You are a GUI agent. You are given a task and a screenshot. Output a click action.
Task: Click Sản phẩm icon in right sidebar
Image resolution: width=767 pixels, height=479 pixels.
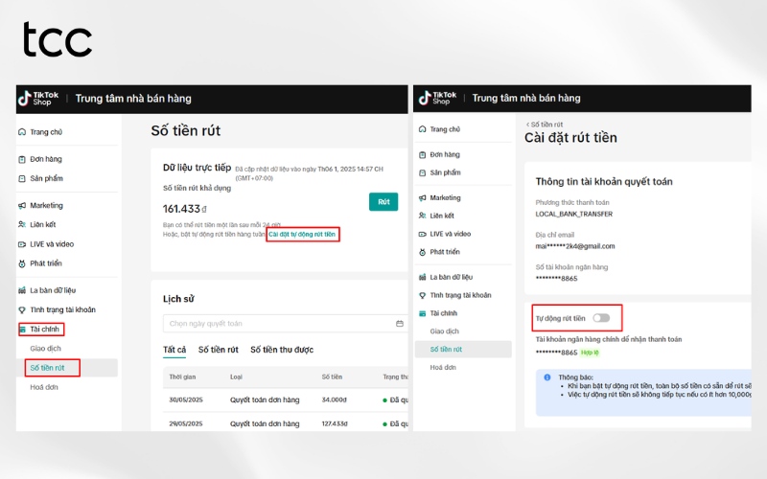(x=423, y=173)
